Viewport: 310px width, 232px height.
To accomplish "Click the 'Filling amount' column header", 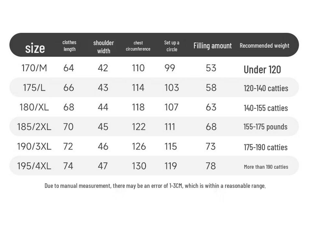I will click(212, 46).
